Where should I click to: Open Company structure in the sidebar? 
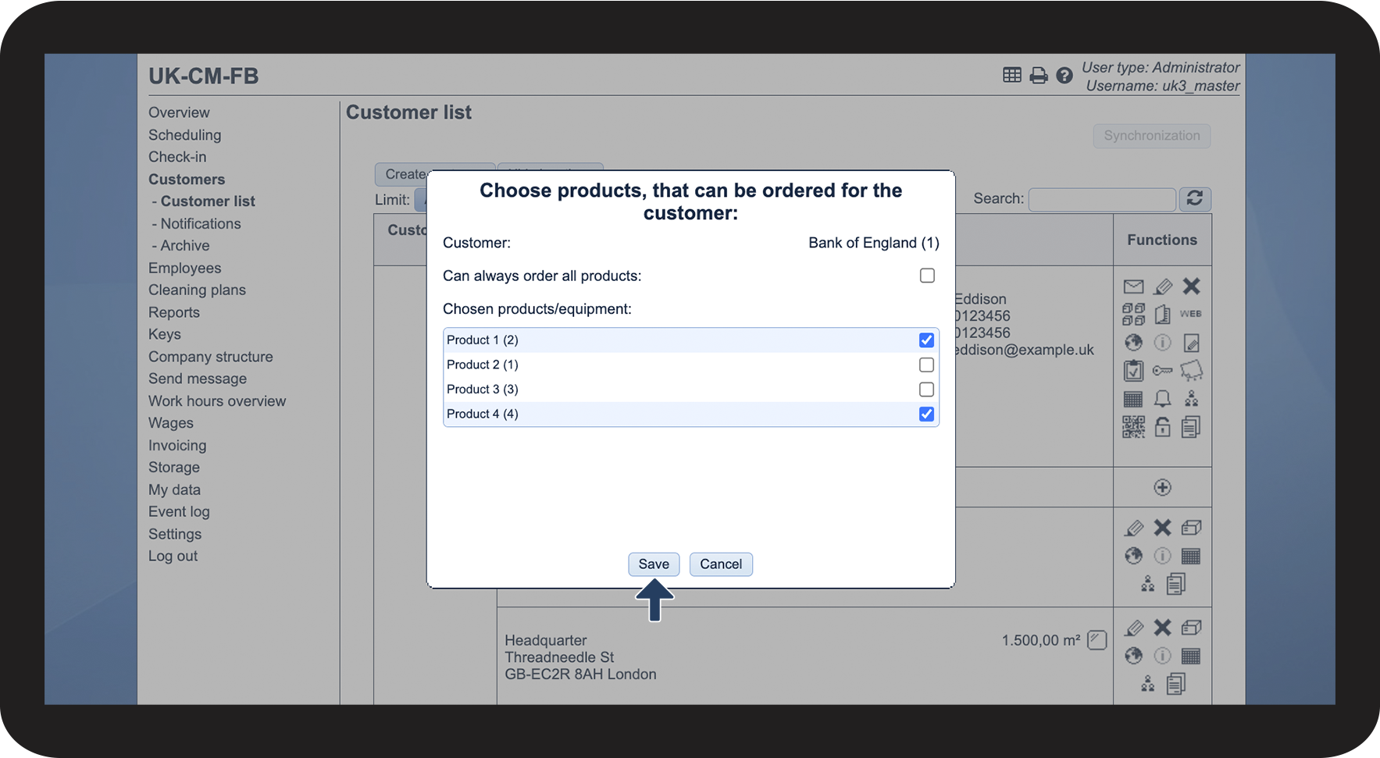(x=211, y=357)
